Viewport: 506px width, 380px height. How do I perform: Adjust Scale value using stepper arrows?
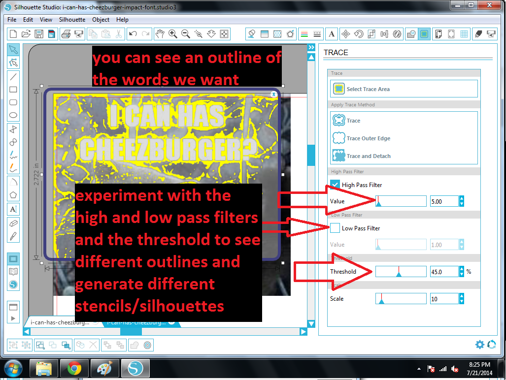(462, 299)
